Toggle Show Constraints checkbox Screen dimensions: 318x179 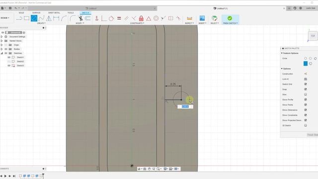pos(306,115)
